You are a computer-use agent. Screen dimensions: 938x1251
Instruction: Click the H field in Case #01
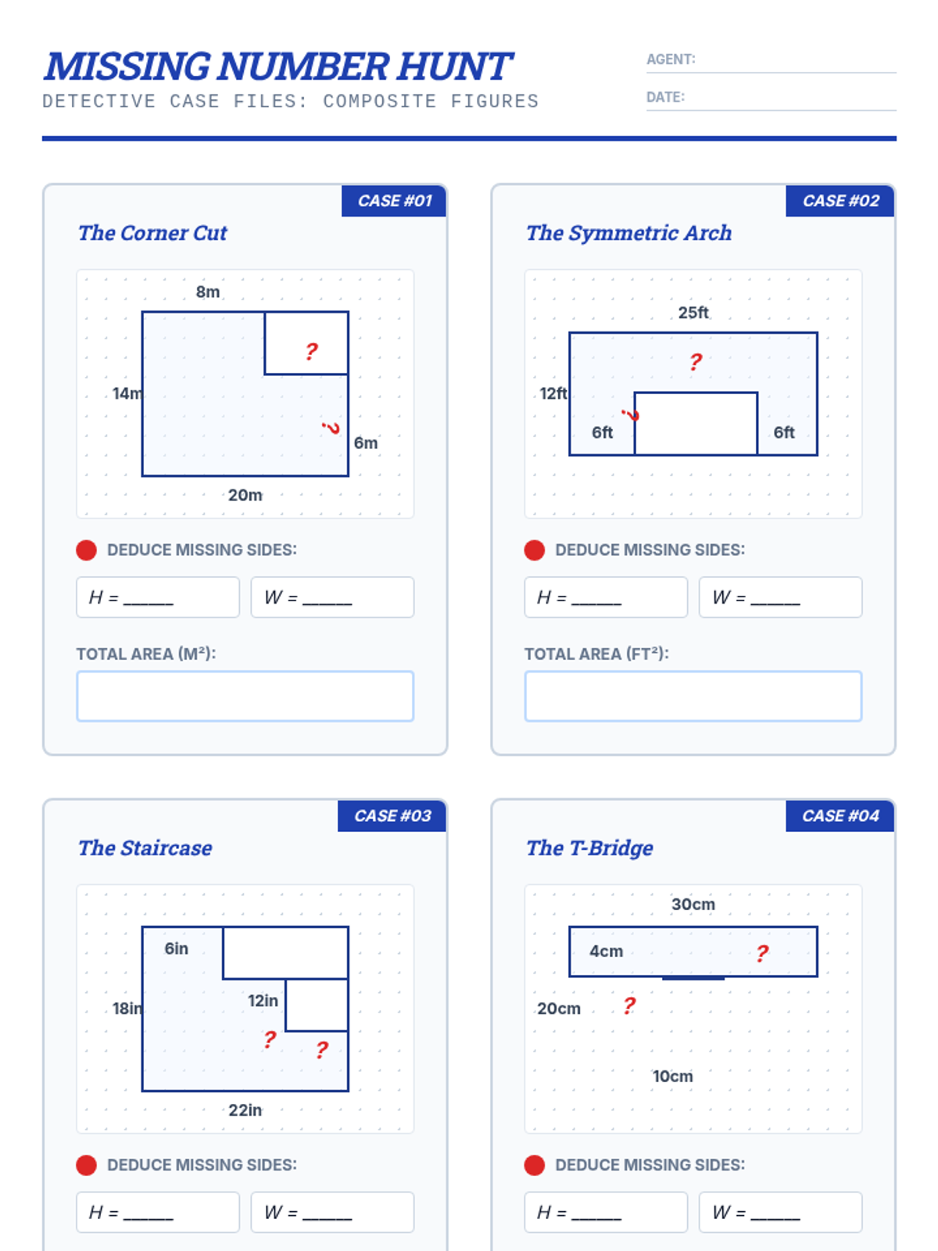point(158,597)
